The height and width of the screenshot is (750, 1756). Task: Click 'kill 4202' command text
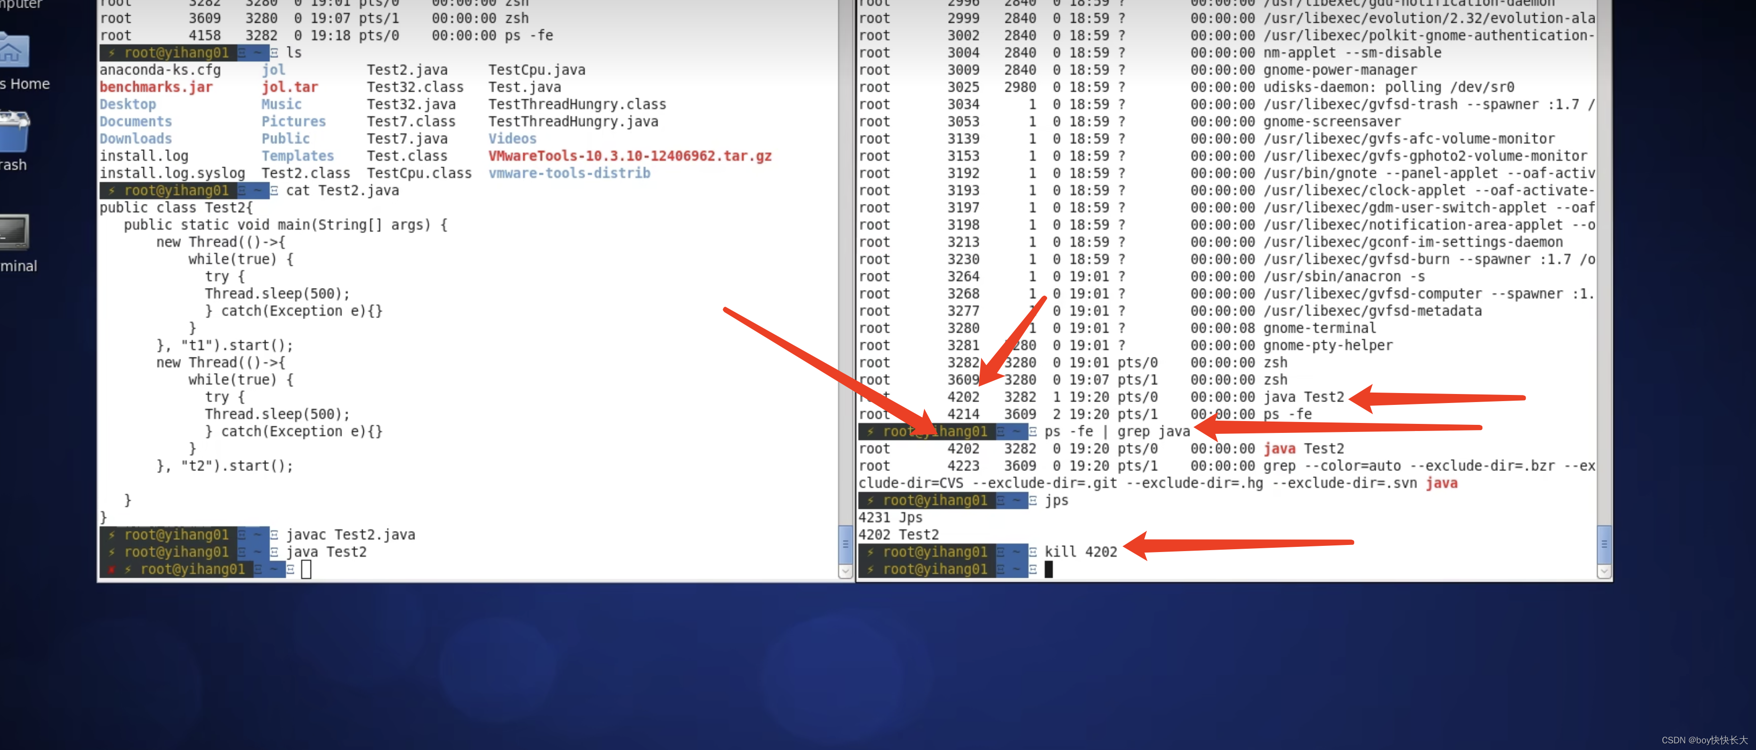click(x=1081, y=552)
